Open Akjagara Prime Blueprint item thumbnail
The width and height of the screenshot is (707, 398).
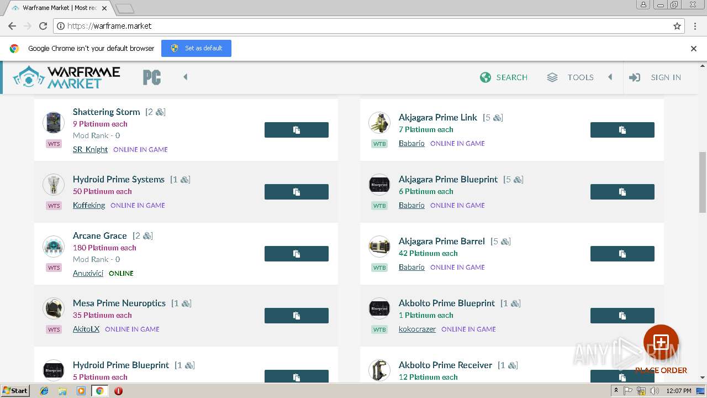(x=379, y=184)
